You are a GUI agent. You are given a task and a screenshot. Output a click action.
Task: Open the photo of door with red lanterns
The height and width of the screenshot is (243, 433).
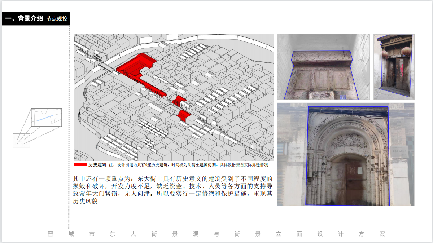pyautogui.click(x=394, y=67)
